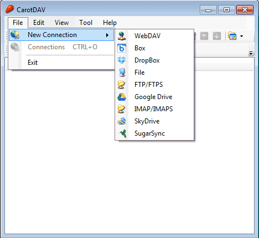
Task: Click the folder view toolbar icon
Action: coord(232,36)
